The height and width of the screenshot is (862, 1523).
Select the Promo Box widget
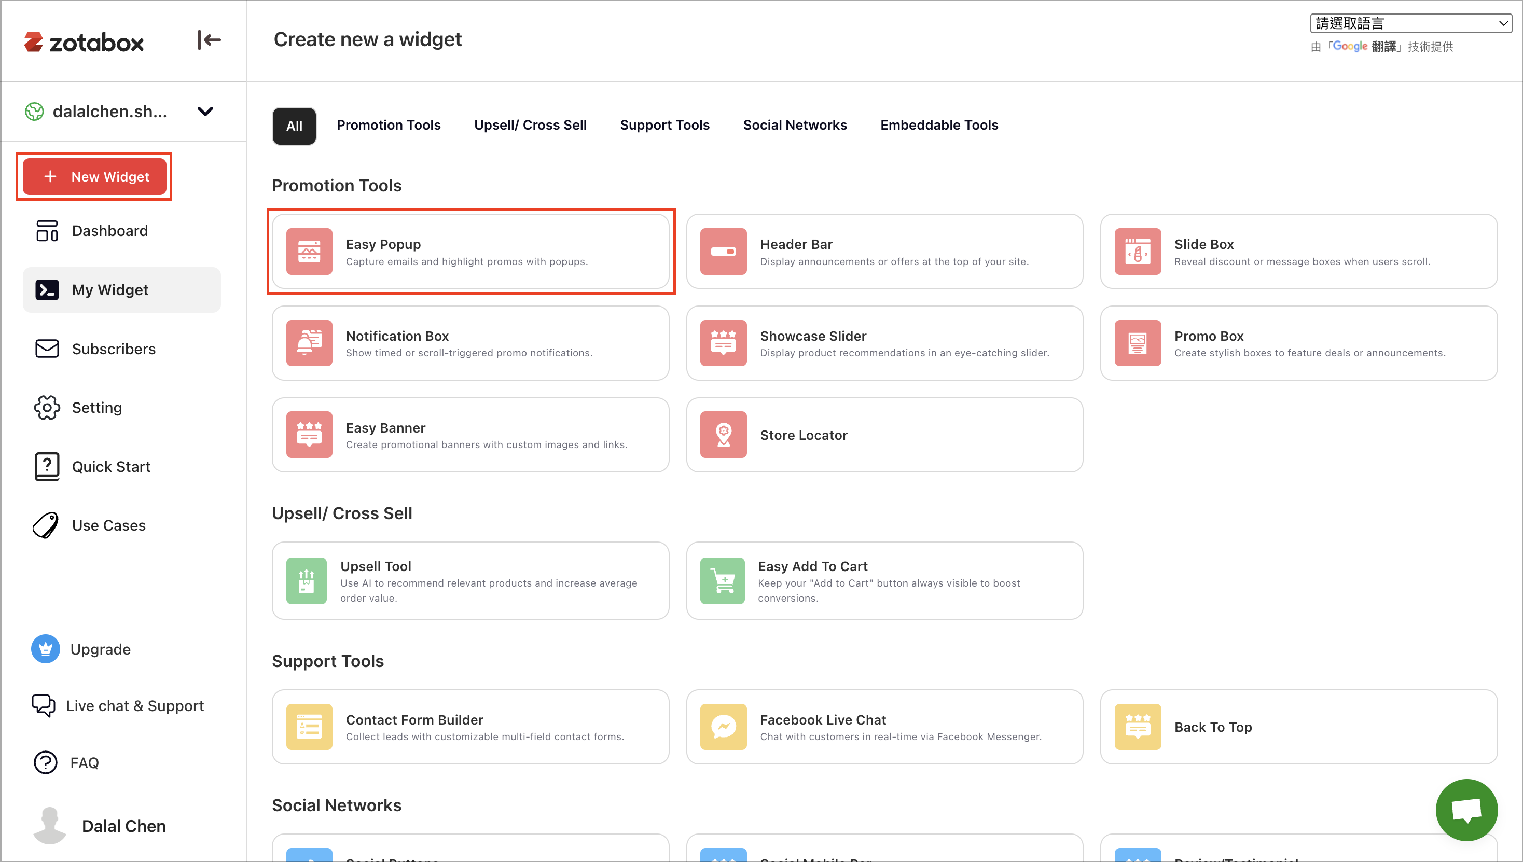click(x=1299, y=343)
